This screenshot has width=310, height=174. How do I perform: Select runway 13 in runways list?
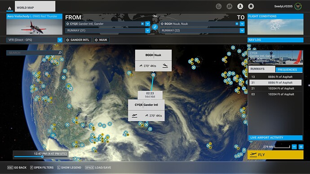(275, 77)
